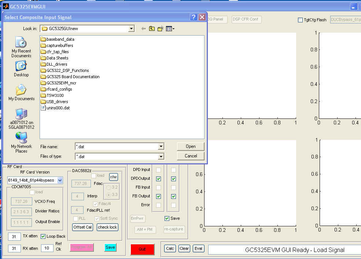Select GC5325 Board Documentation folder
Viewport: 361px width, 259px height.
click(x=70, y=77)
